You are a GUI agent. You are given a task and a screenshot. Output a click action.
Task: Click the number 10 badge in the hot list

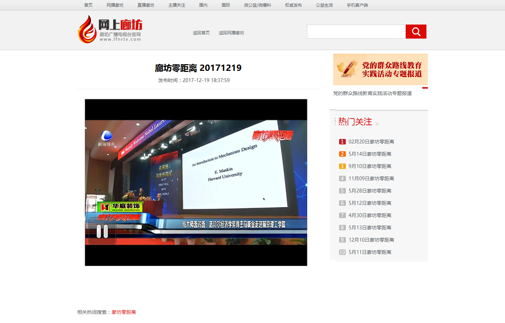click(342, 252)
